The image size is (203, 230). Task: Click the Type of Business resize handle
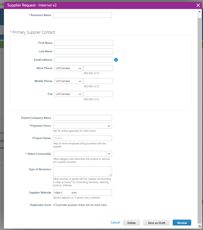[110, 175]
